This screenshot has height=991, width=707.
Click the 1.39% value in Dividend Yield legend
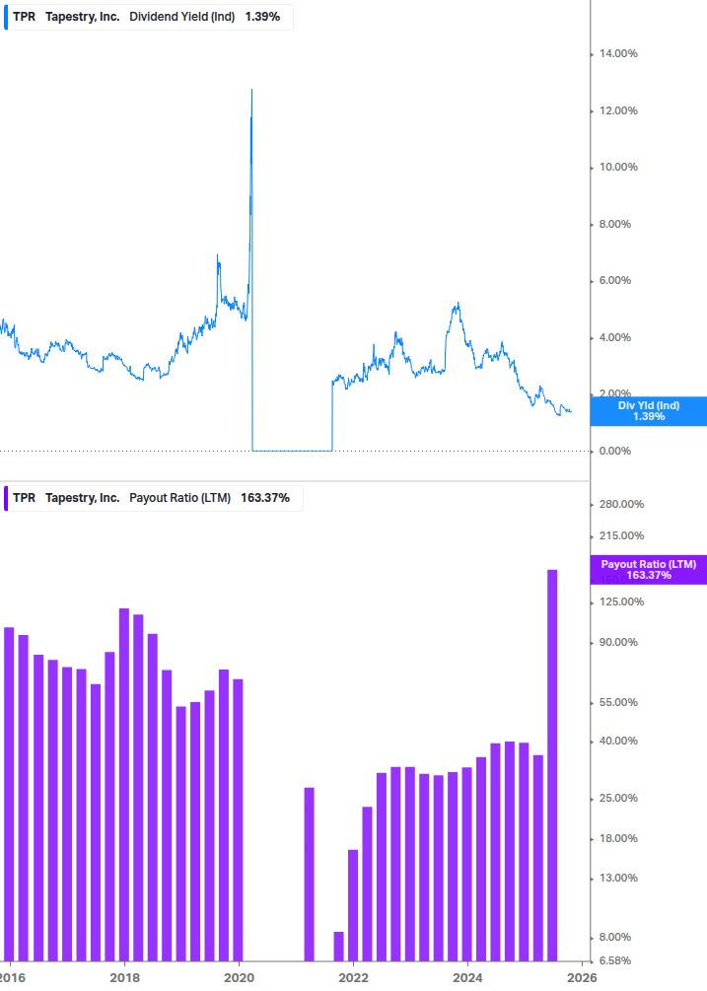(x=262, y=17)
